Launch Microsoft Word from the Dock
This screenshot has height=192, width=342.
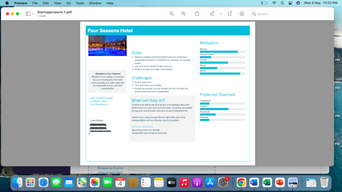[254, 182]
